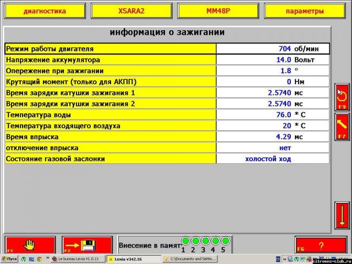
Task: Click Show Desktop icon in quick launch
Action: [x=31, y=259]
